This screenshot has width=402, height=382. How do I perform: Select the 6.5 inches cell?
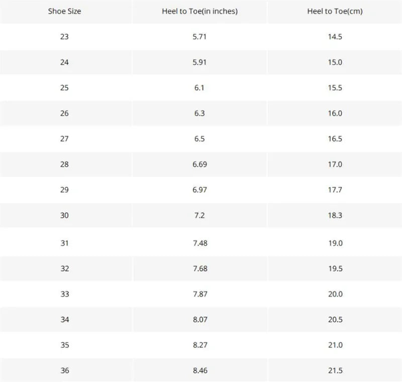pos(199,139)
